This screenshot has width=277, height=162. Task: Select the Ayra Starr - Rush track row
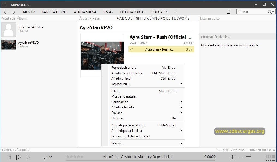161,49
